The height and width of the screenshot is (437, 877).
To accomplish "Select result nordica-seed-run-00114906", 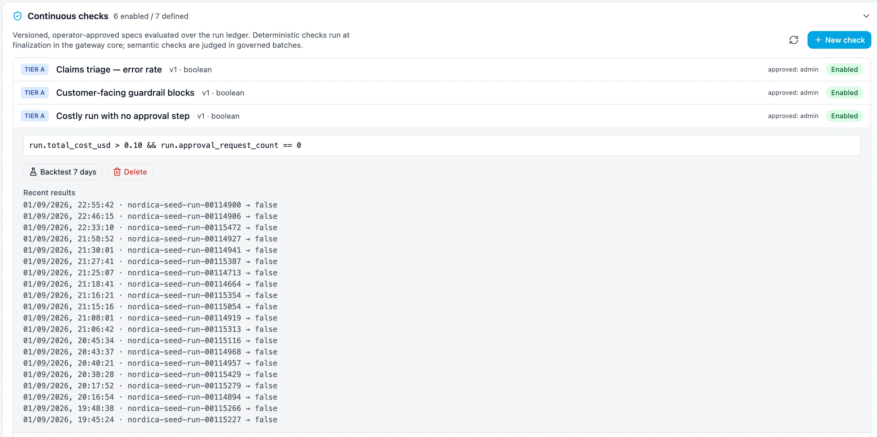I will tap(150, 216).
